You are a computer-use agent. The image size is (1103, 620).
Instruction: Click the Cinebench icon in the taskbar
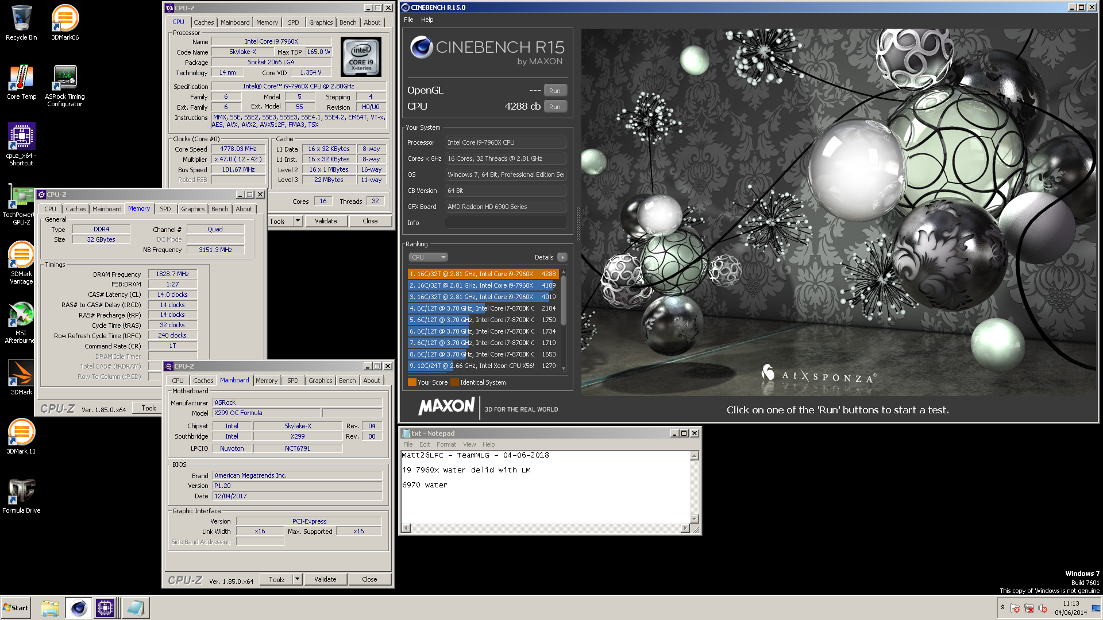click(x=78, y=608)
